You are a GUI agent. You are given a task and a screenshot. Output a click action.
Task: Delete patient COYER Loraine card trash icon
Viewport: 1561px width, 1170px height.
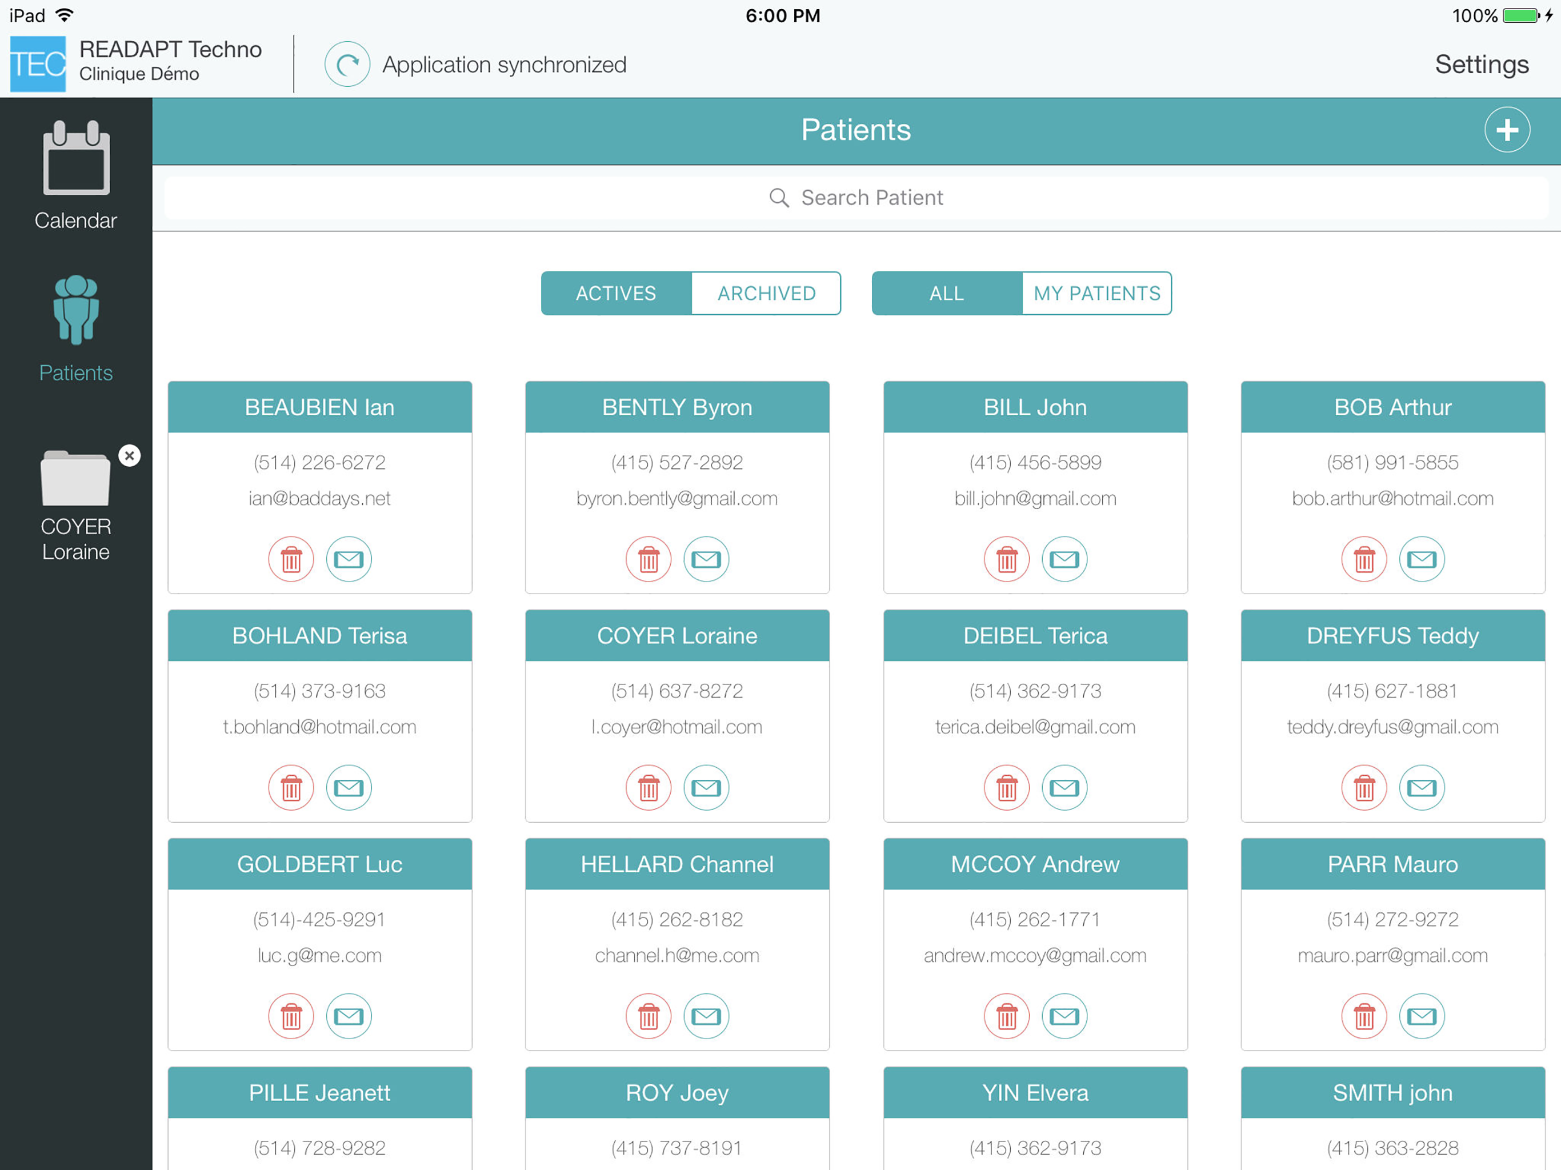point(649,788)
